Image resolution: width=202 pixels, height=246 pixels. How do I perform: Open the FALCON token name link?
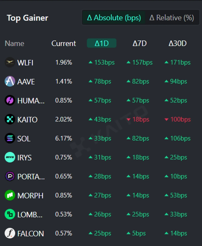click(31, 233)
